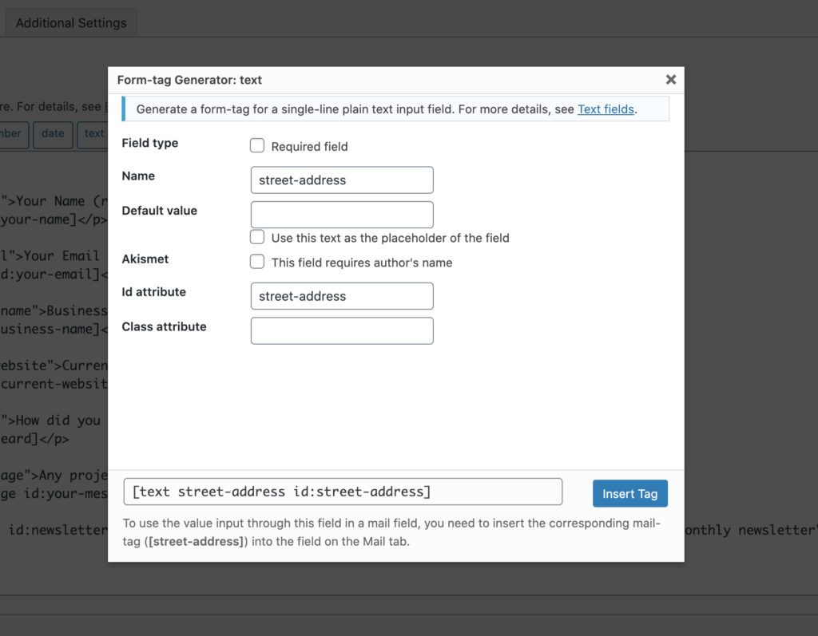Click into the Class attribute field
The width and height of the screenshot is (818, 636).
pyautogui.click(x=342, y=330)
